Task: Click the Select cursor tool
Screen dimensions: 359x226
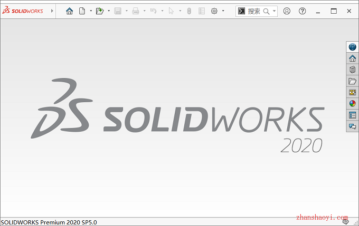Action: click(x=171, y=11)
